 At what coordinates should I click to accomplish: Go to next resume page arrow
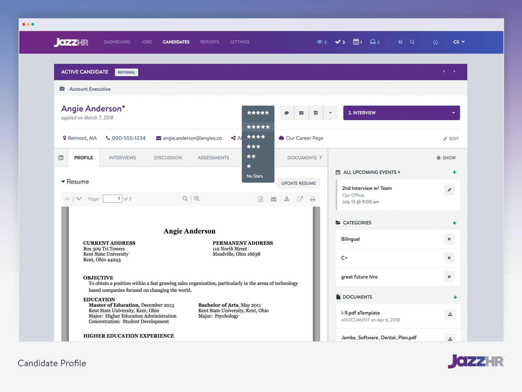pyautogui.click(x=79, y=199)
